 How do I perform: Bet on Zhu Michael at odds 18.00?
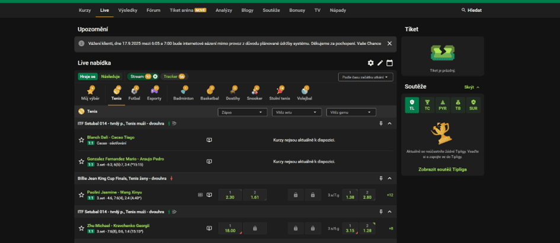[230, 228]
